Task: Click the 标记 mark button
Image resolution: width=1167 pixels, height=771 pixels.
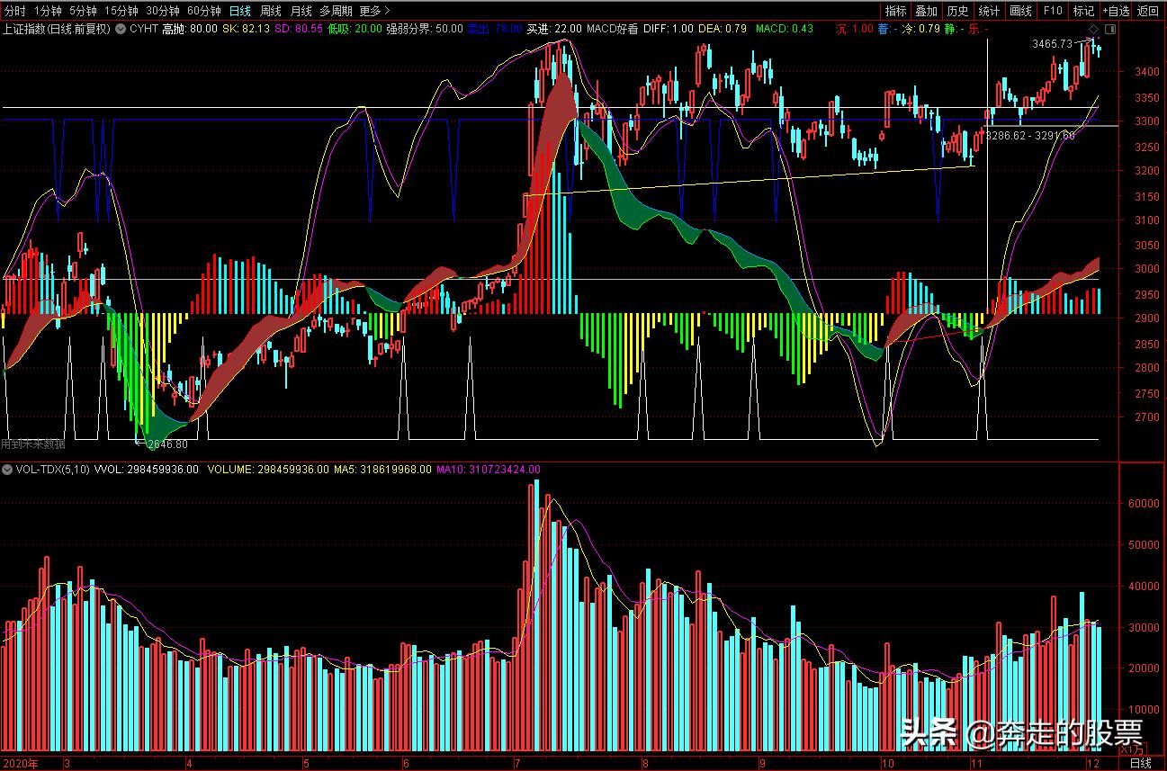Action: pyautogui.click(x=1083, y=11)
